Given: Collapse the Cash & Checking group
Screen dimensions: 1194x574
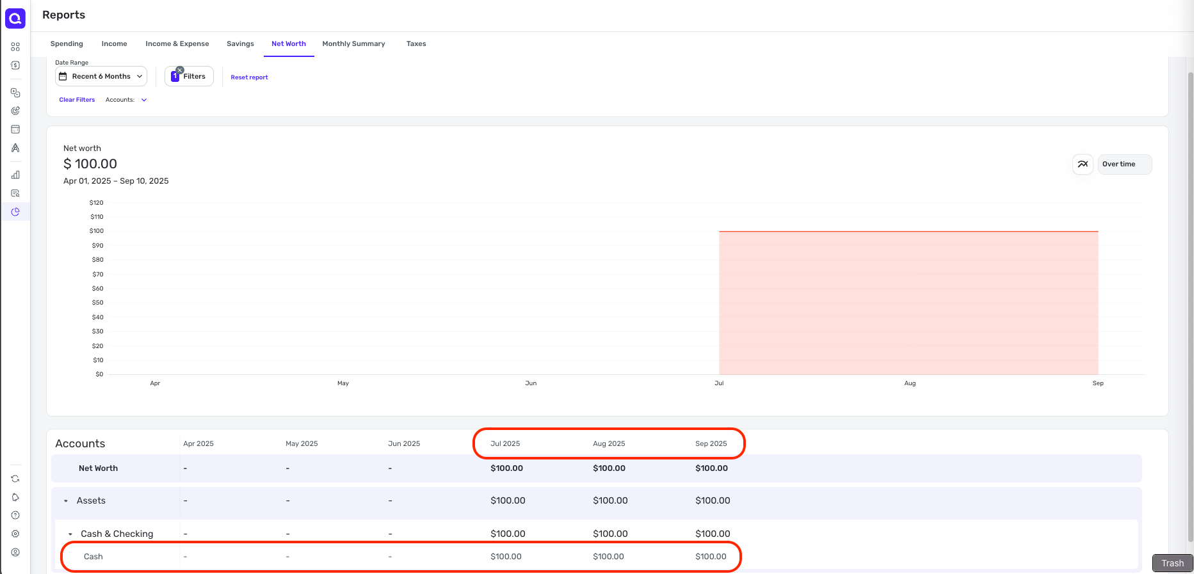Looking at the screenshot, I should (x=70, y=534).
